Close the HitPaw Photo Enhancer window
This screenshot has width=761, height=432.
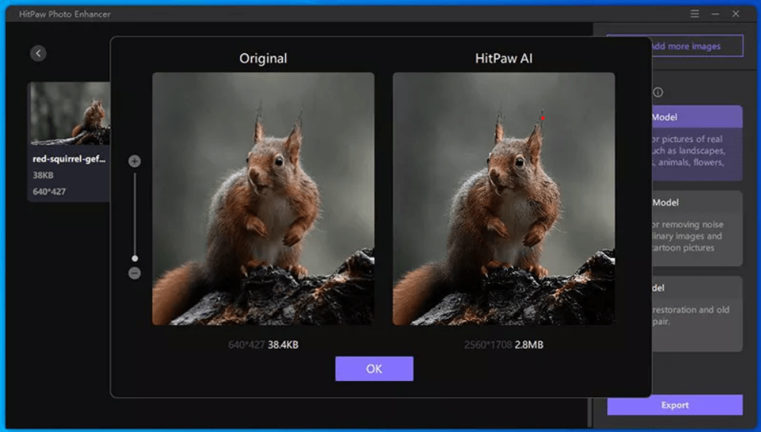tap(736, 14)
